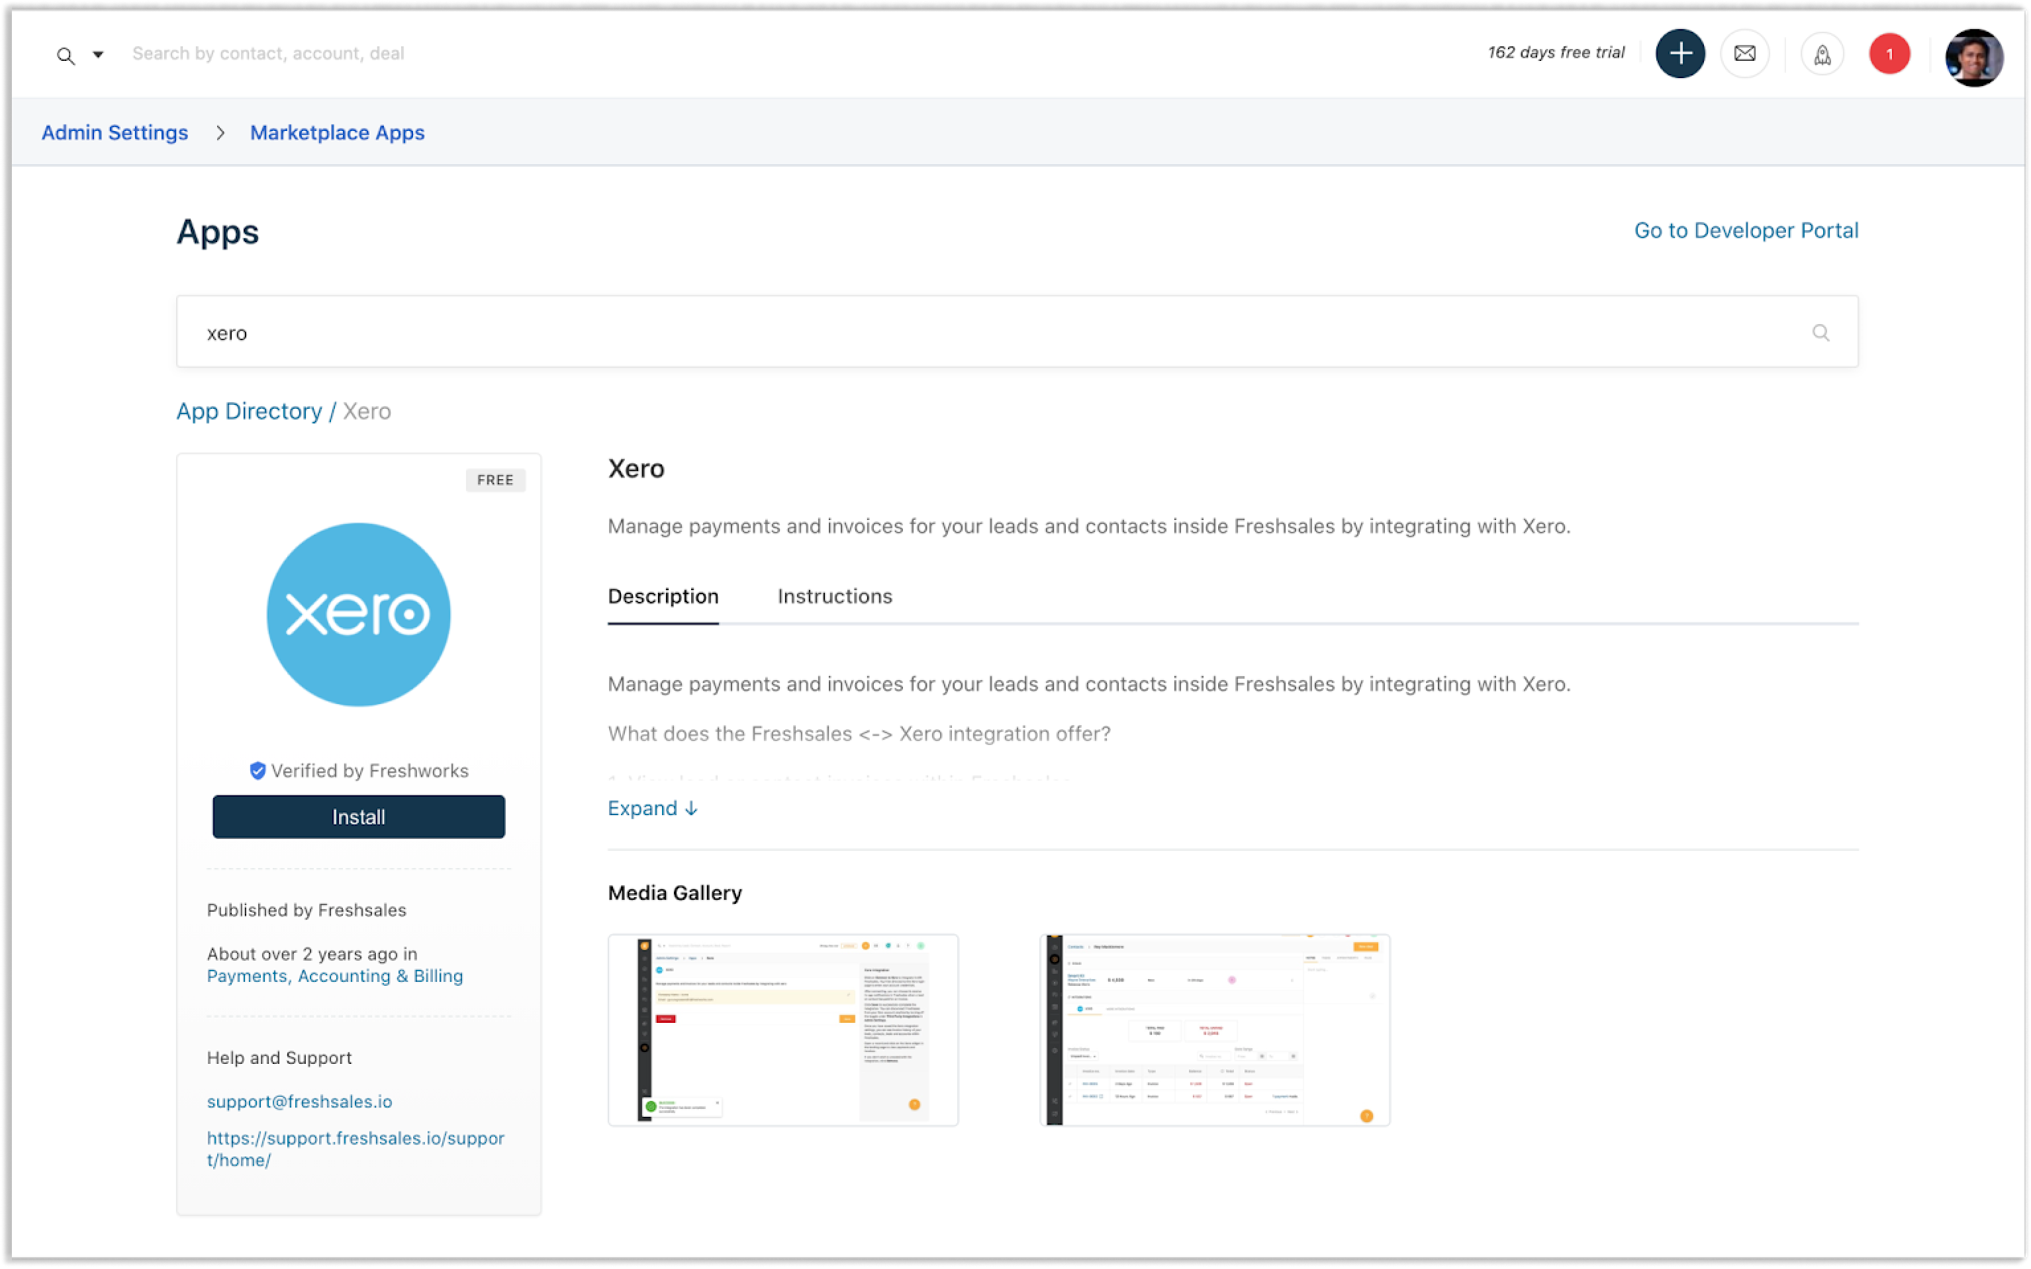The height and width of the screenshot is (1269, 2031).
Task: Switch to the Instructions tab
Action: pos(835,596)
